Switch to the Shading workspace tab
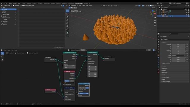This screenshot has width=190, height=107. point(53,4)
